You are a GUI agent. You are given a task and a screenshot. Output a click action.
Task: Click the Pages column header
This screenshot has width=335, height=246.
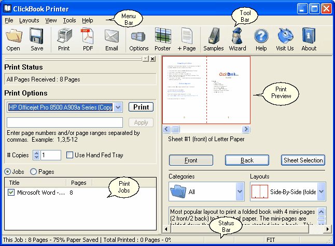tap(79, 183)
